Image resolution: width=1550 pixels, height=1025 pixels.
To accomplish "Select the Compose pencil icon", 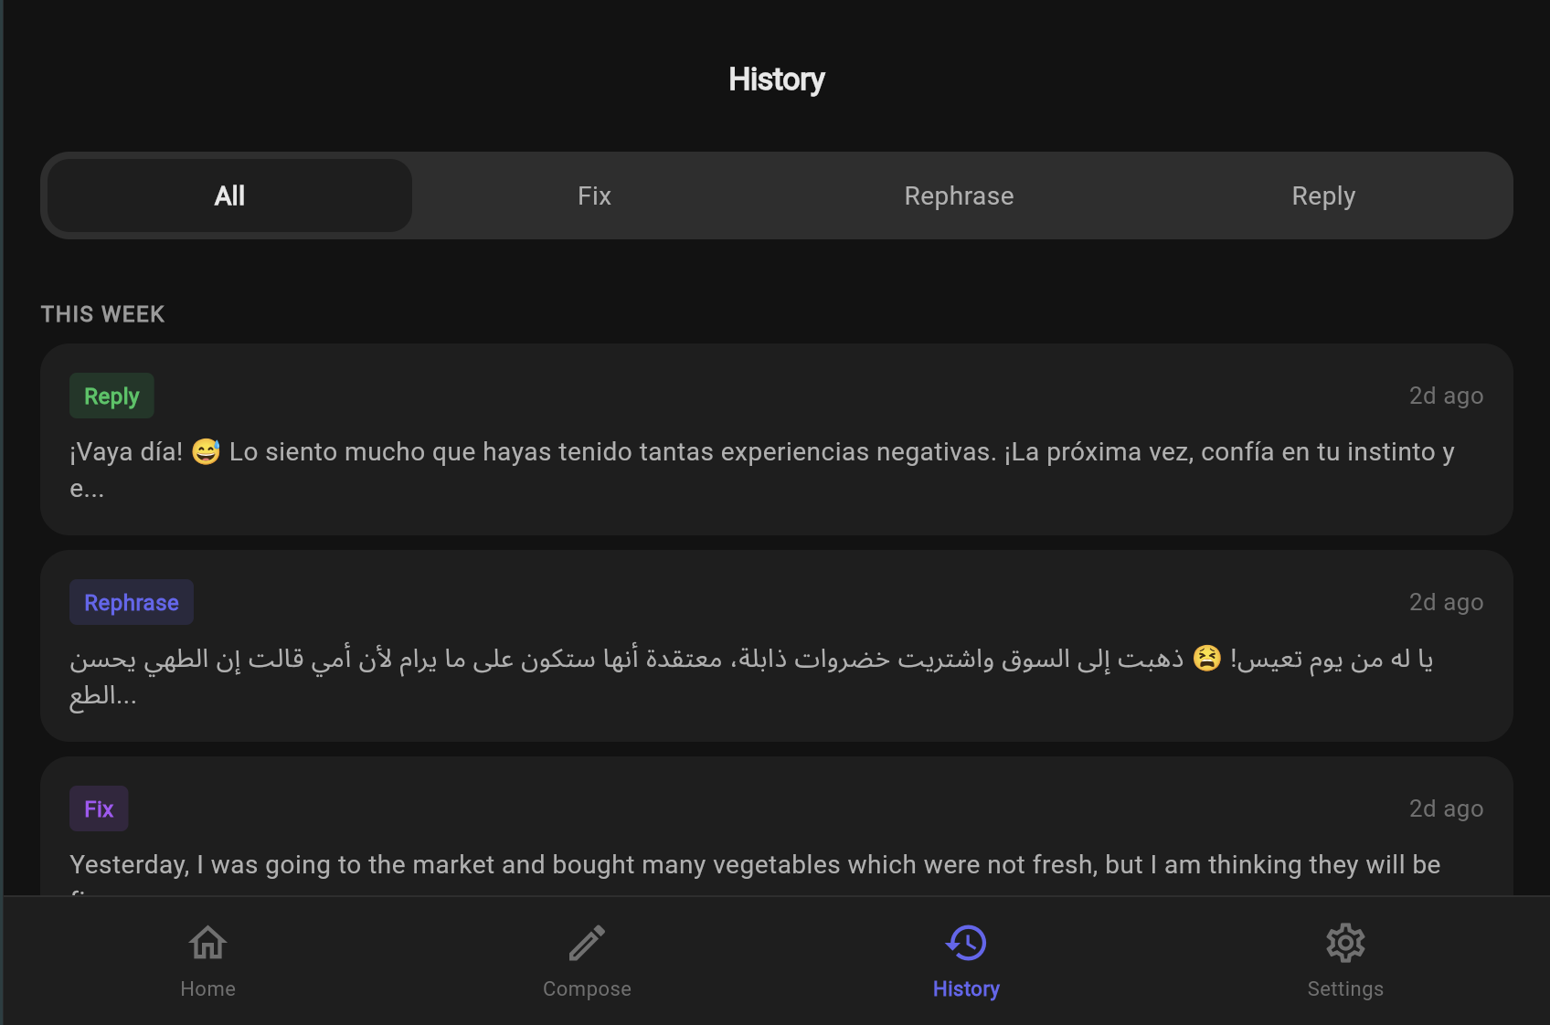I will click(x=587, y=943).
